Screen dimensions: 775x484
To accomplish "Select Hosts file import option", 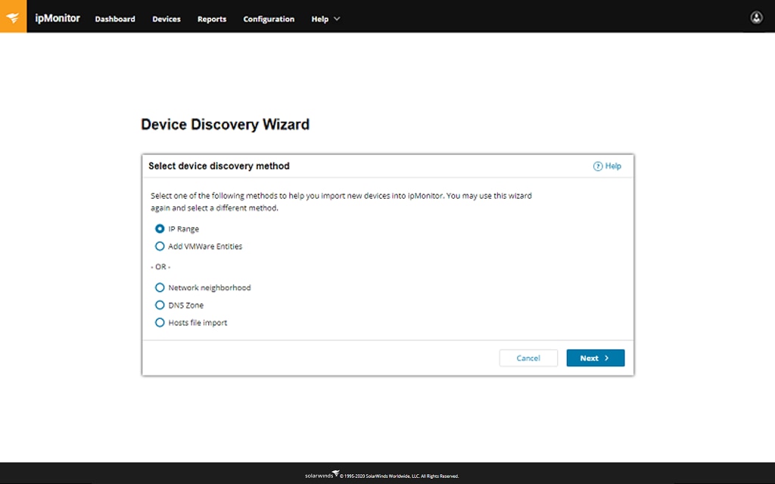I will (x=160, y=322).
